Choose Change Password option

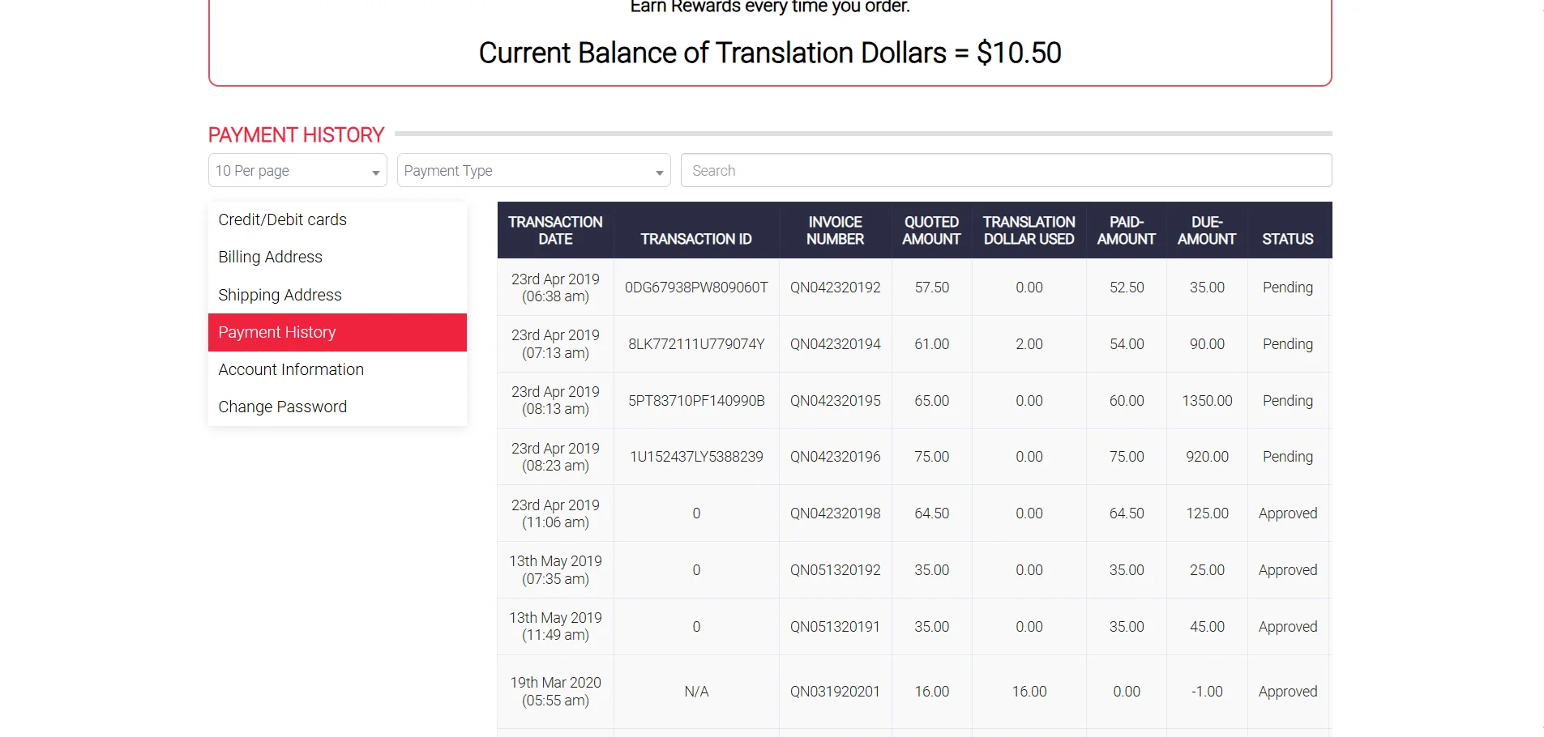click(282, 407)
